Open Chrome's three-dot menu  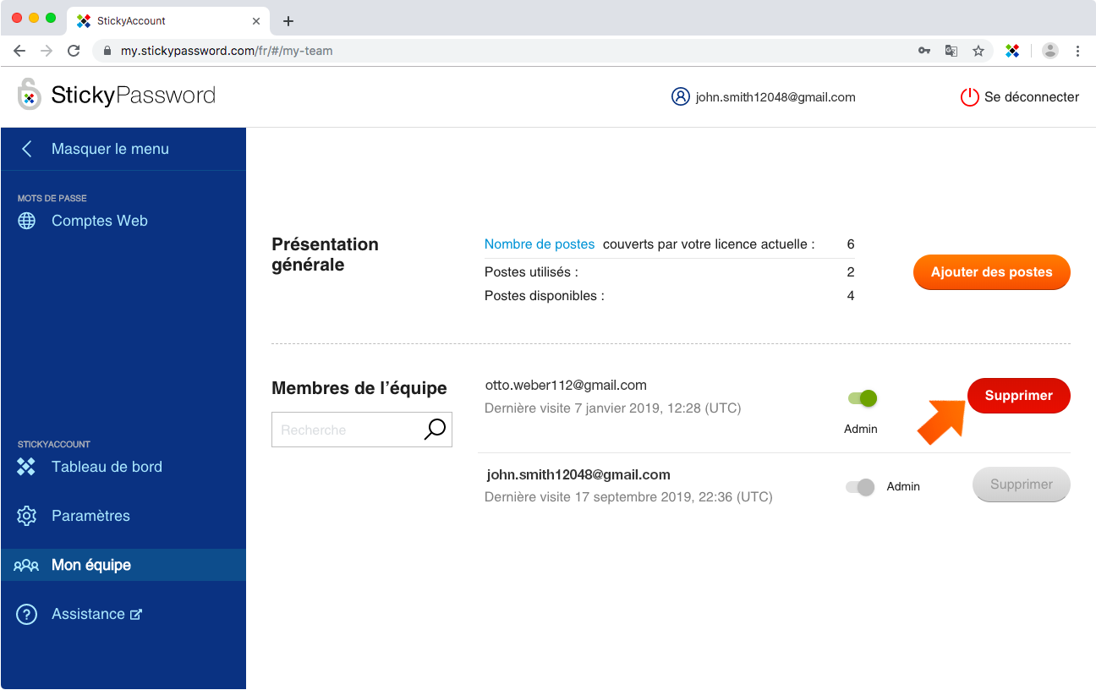pyautogui.click(x=1077, y=51)
